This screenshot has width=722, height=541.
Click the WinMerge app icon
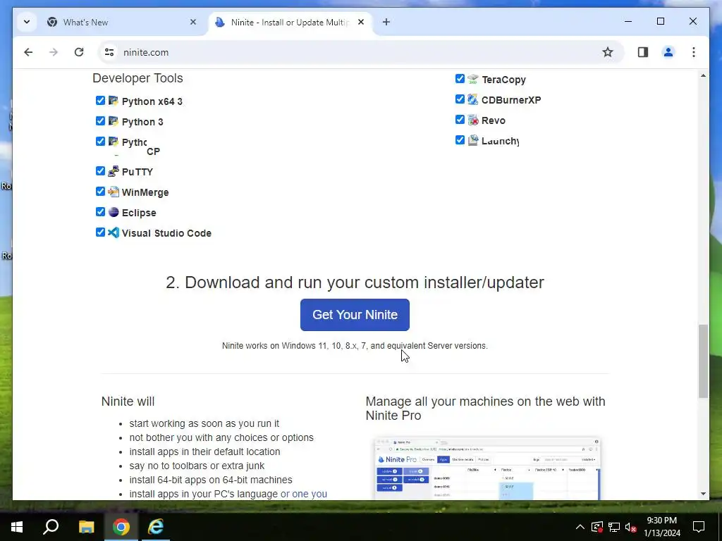click(114, 192)
